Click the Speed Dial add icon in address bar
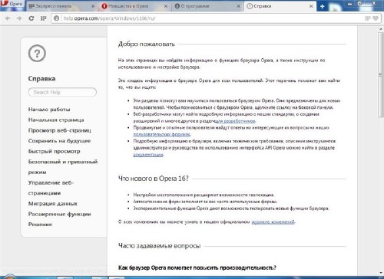The height and width of the screenshot is (279, 384). [x=368, y=18]
